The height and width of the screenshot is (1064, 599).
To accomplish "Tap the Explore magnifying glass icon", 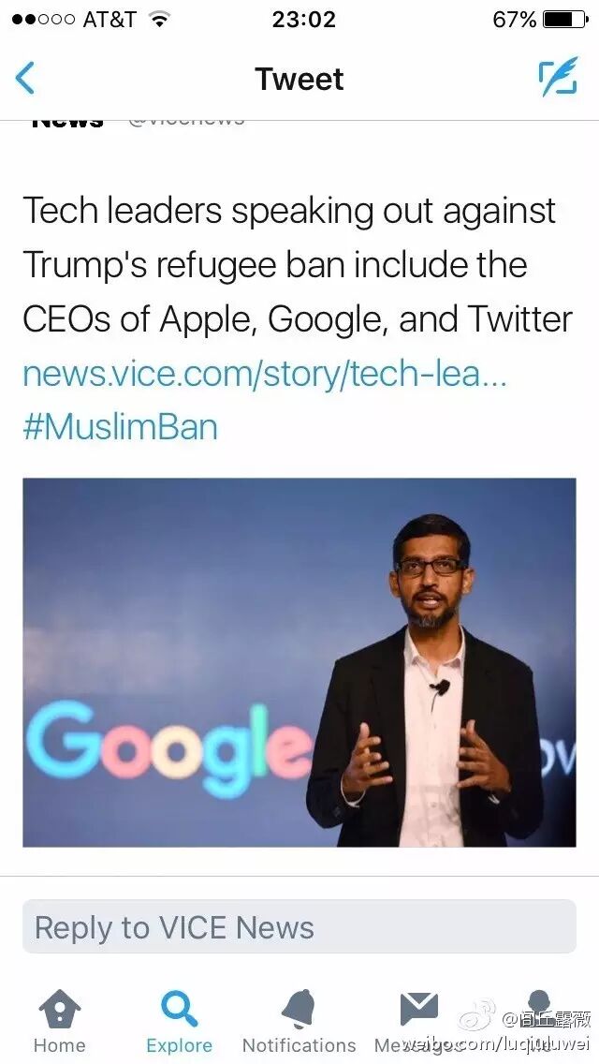I will tap(179, 1009).
